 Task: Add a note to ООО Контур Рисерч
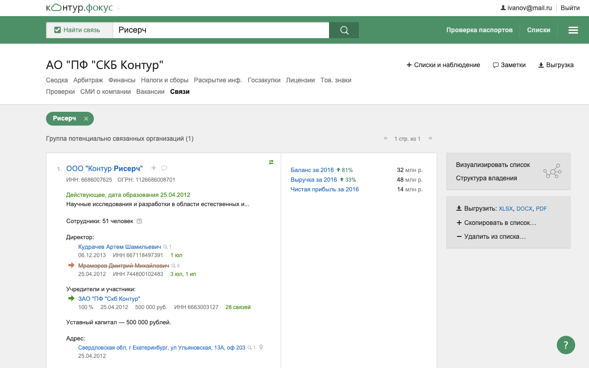164,168
